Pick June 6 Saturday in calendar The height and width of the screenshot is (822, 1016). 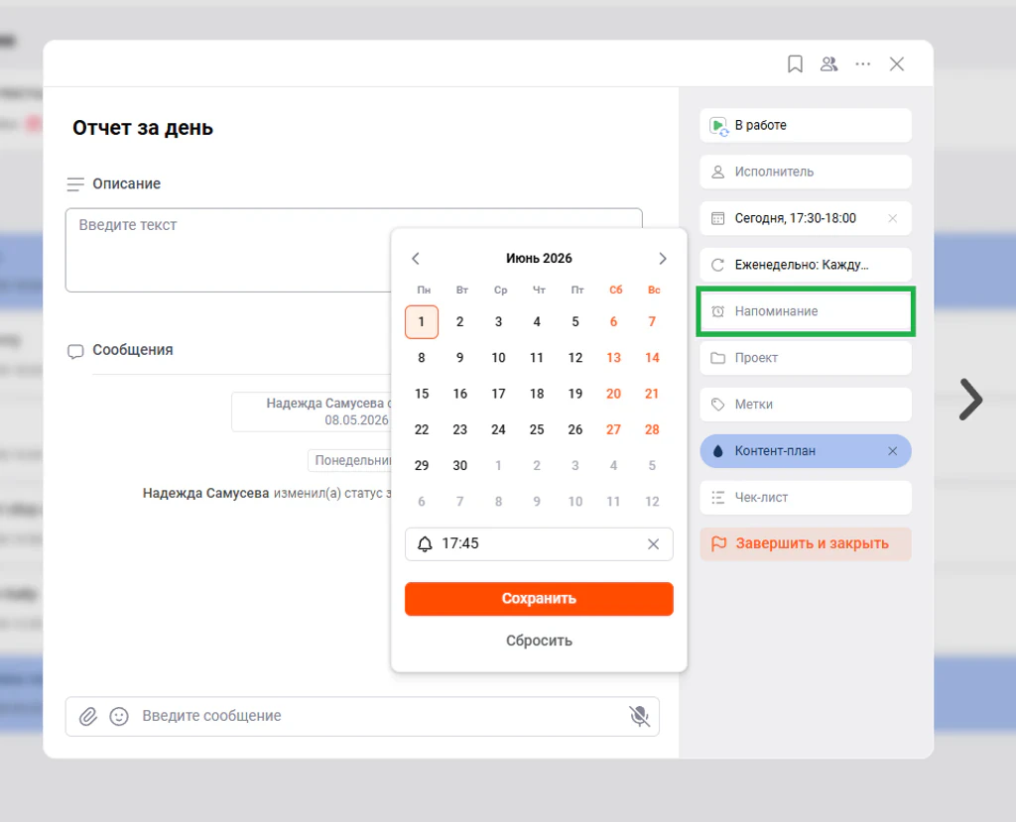[x=613, y=322]
